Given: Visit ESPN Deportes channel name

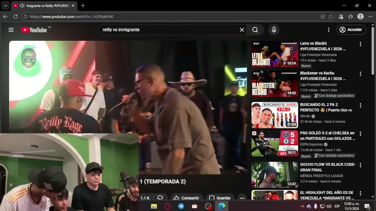Looking at the screenshot, I should [x=311, y=144].
